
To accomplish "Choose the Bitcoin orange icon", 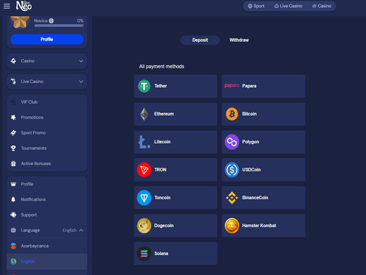I will click(x=231, y=114).
